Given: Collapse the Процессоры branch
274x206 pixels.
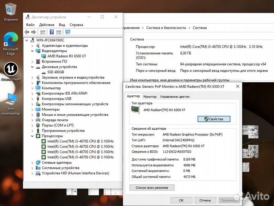Looking at the screenshot, I should click(32, 136).
